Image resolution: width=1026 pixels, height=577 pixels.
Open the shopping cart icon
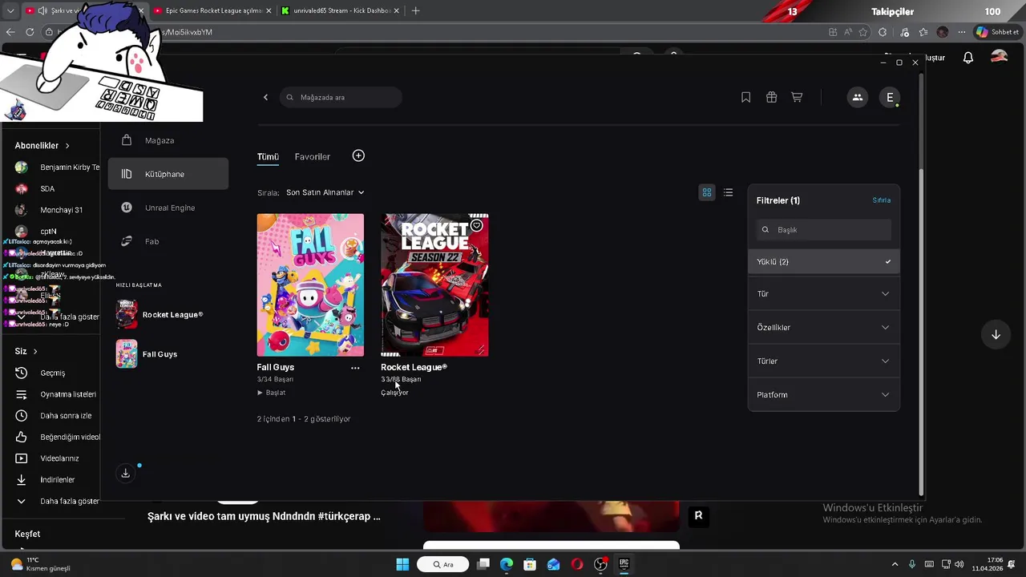(x=797, y=97)
